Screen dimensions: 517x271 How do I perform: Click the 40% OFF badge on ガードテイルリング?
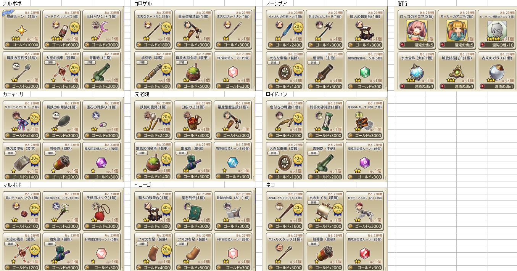click(75, 27)
